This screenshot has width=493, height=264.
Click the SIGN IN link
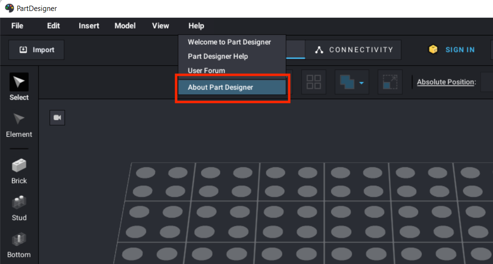click(460, 50)
